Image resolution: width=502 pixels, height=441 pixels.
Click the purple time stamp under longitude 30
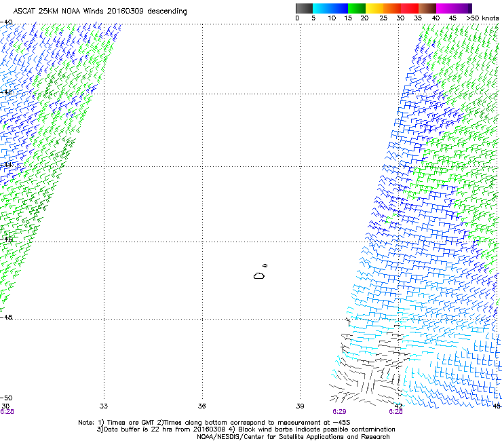[7, 412]
